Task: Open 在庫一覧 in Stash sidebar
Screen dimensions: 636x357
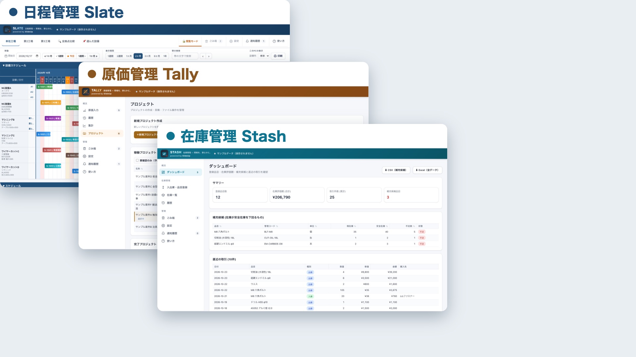Action: [x=181, y=195]
